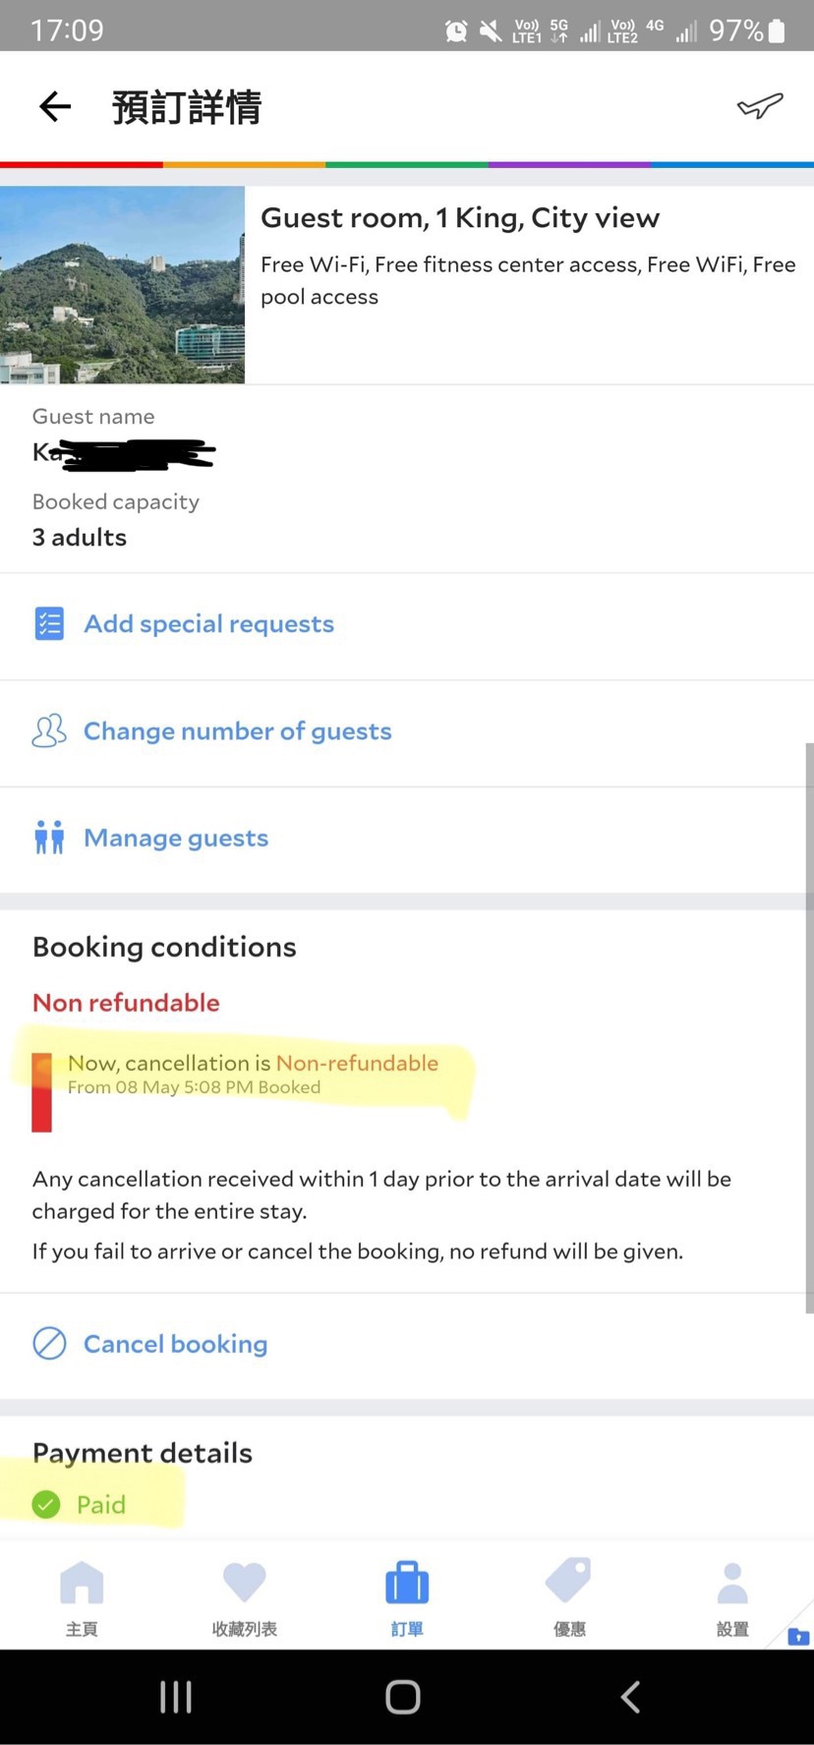Tap the room city view photo
This screenshot has height=1745, width=814.
pos(122,285)
